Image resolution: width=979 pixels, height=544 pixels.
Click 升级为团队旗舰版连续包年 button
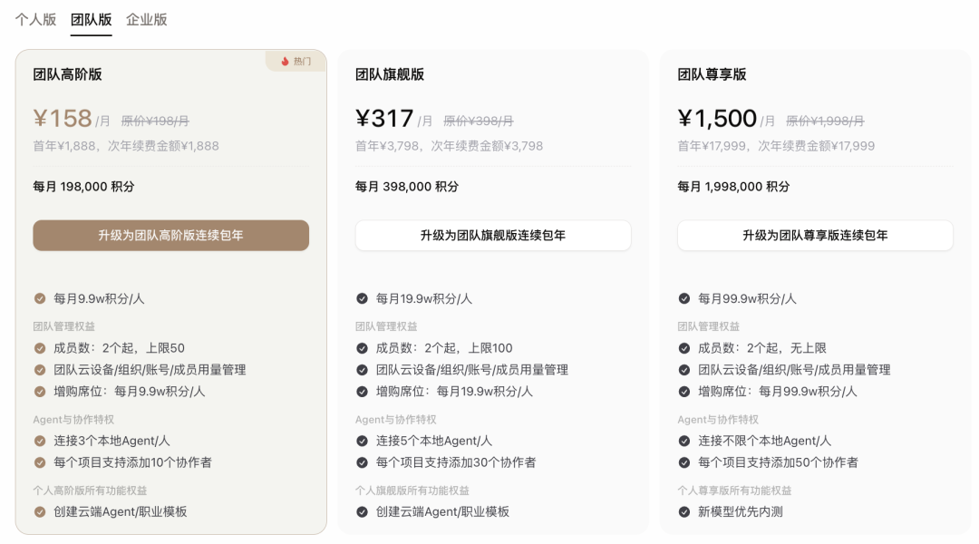coord(493,236)
